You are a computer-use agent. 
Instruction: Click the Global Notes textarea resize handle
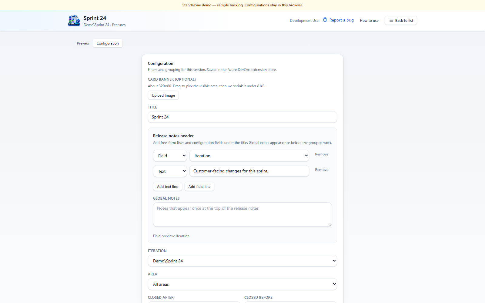[x=330, y=225]
